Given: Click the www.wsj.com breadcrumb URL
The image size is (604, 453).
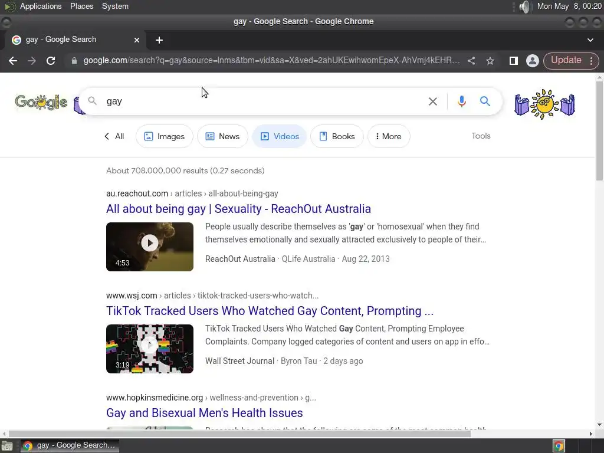Looking at the screenshot, I should [212, 296].
